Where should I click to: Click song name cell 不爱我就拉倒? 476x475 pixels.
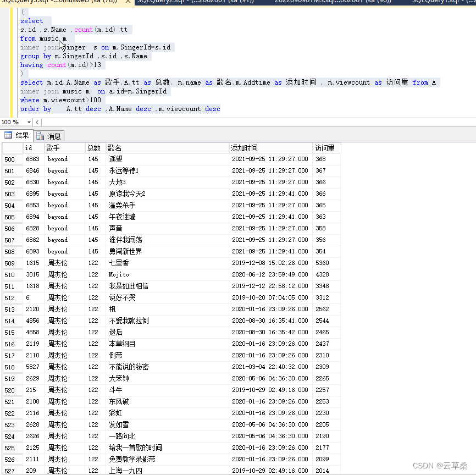click(168, 321)
